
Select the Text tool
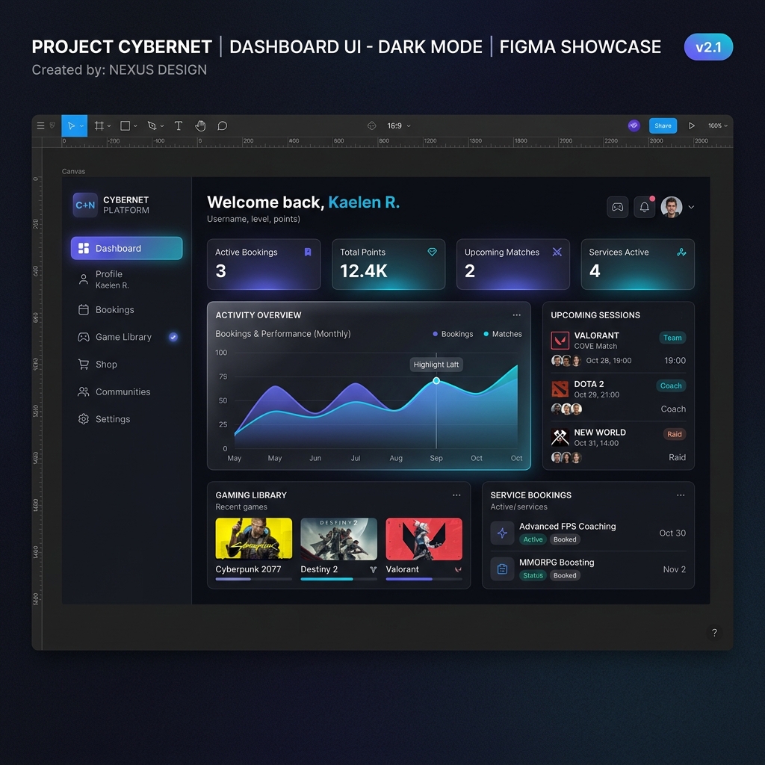coord(179,126)
